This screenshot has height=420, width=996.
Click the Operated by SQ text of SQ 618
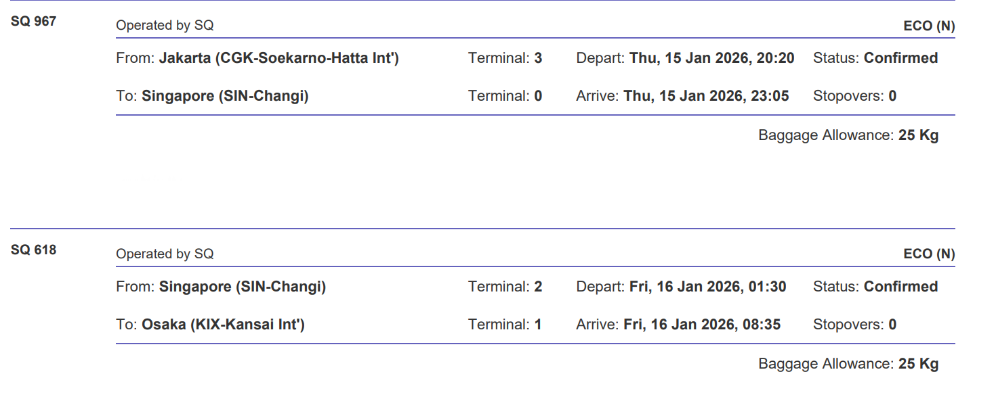[x=165, y=254]
